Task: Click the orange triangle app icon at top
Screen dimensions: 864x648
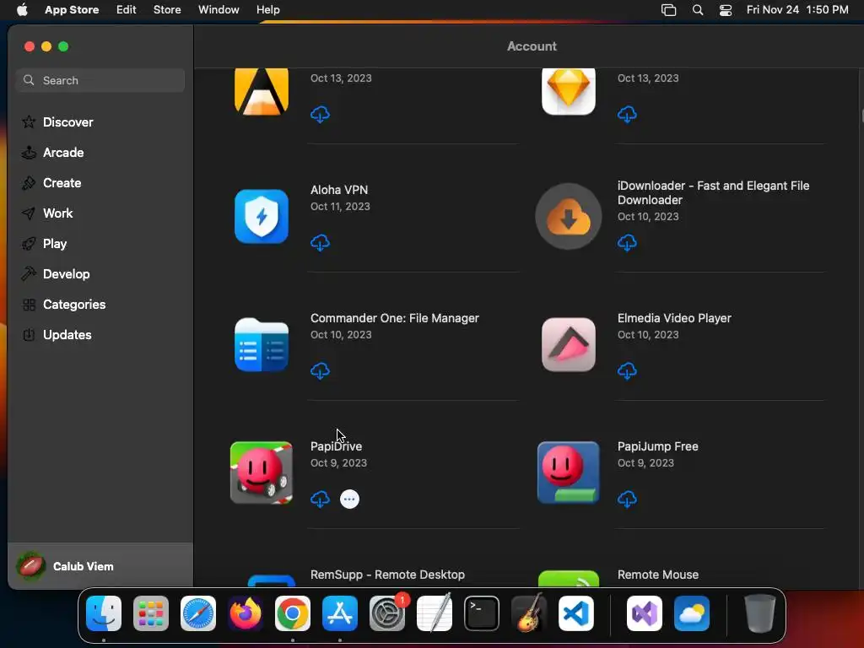Action: [262, 91]
